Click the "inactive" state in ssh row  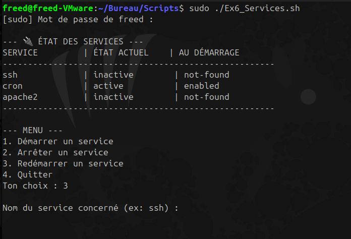113,75
